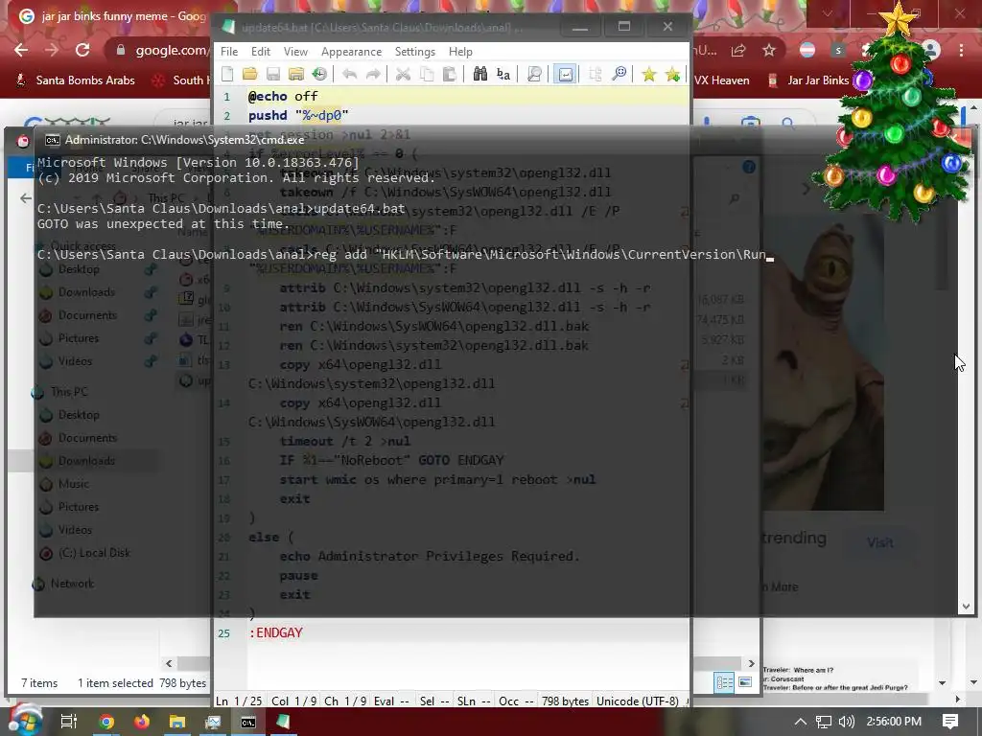The image size is (982, 736).
Task: Add to favorites with the star-plus icon
Action: 672,75
